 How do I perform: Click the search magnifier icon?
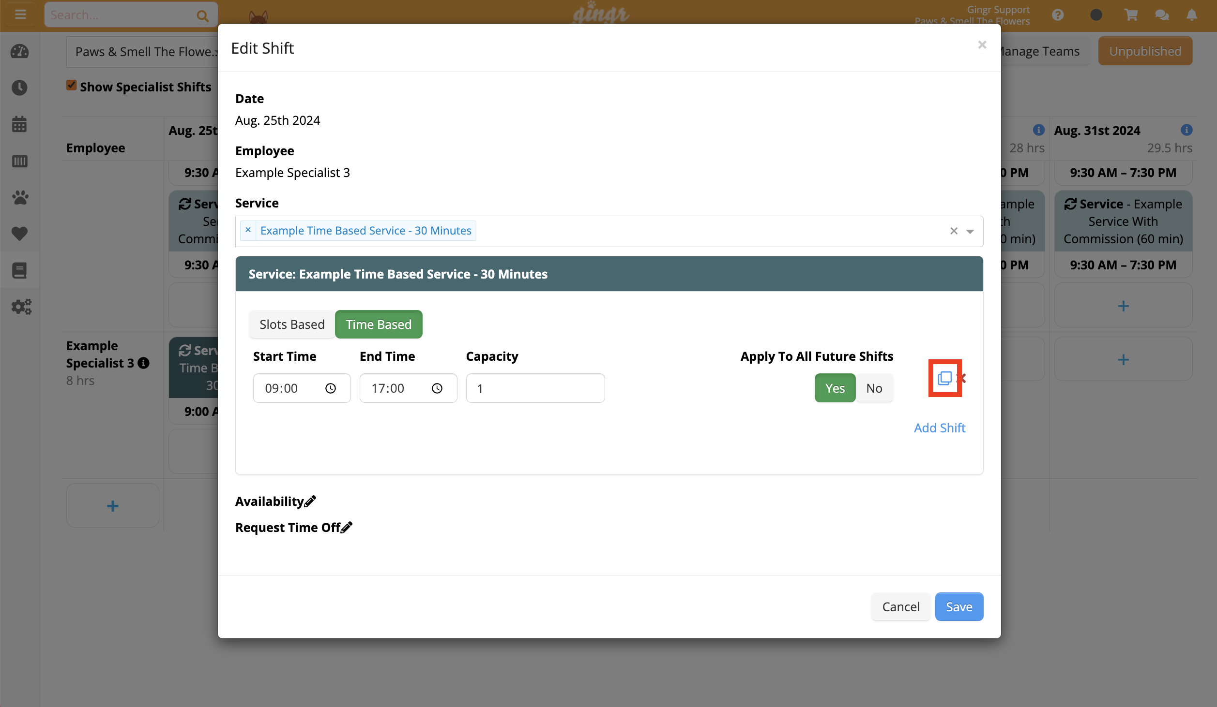(202, 16)
